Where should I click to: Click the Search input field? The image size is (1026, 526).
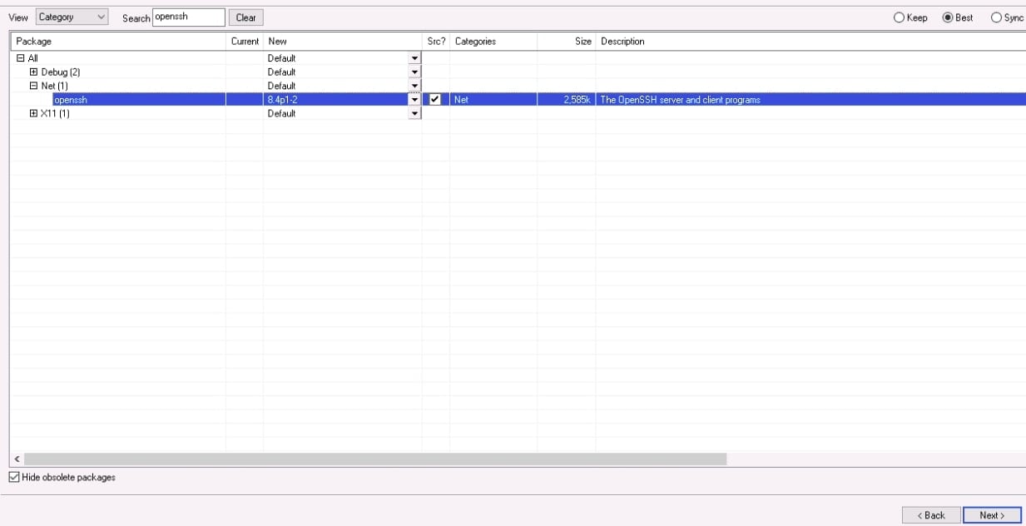189,17
